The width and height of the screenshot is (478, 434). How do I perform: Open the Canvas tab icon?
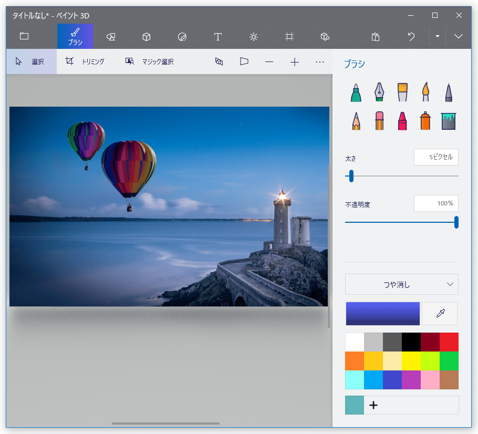pyautogui.click(x=289, y=37)
